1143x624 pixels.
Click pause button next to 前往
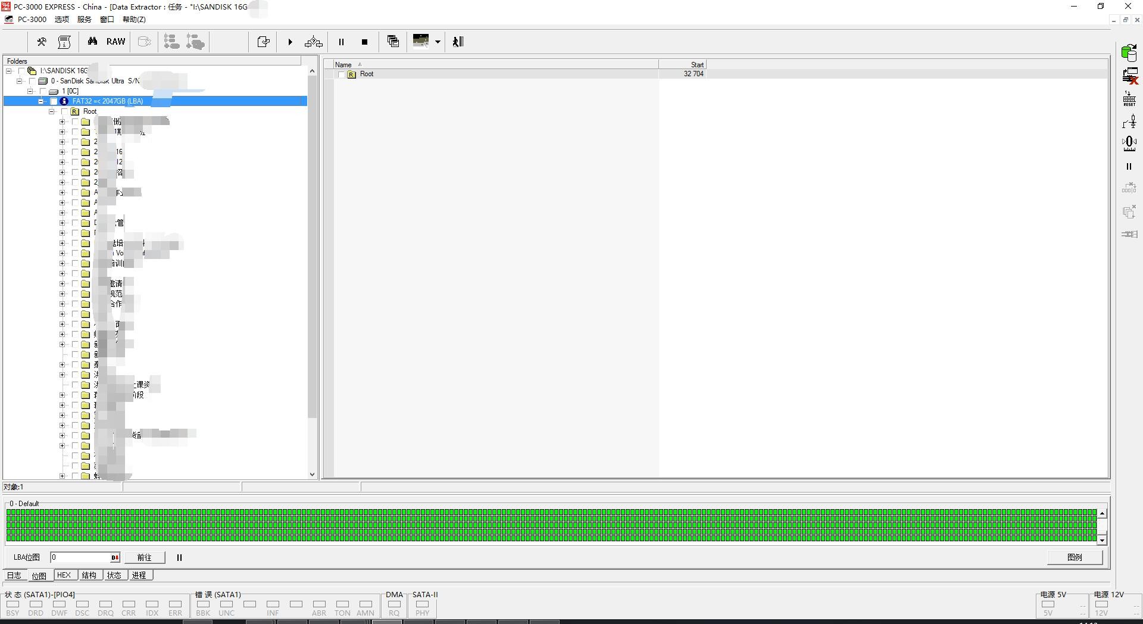point(179,557)
